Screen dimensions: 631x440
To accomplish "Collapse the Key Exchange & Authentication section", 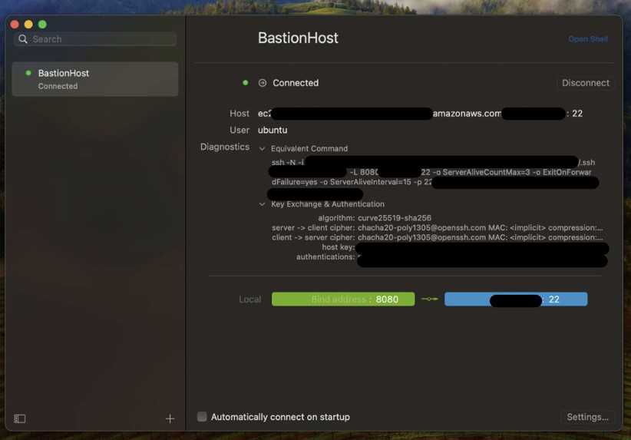I will (x=263, y=204).
